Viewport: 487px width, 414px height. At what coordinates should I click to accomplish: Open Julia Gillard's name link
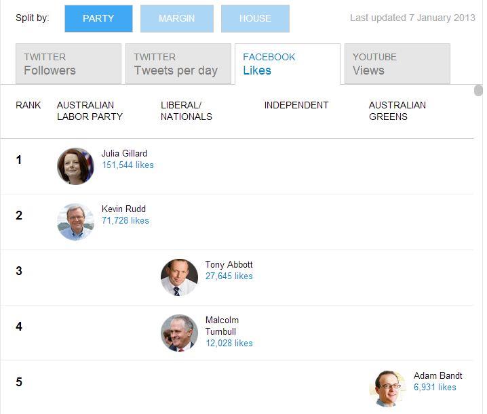[124, 153]
